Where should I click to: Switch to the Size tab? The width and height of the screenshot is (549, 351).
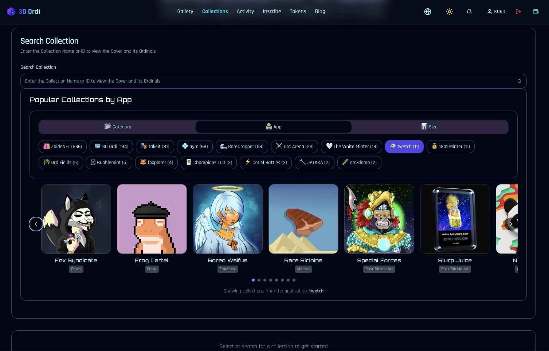pos(429,127)
